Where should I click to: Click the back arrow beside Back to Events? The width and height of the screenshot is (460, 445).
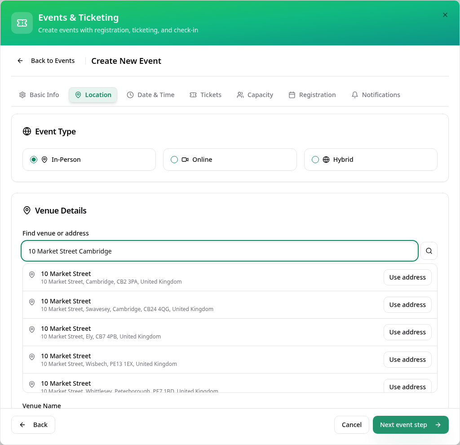[20, 61]
